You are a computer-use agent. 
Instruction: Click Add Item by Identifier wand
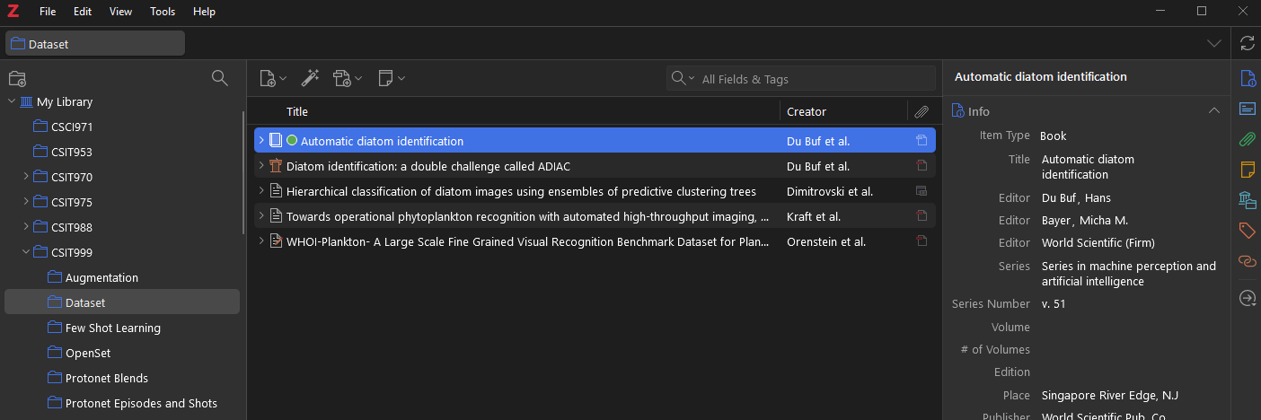(x=311, y=78)
